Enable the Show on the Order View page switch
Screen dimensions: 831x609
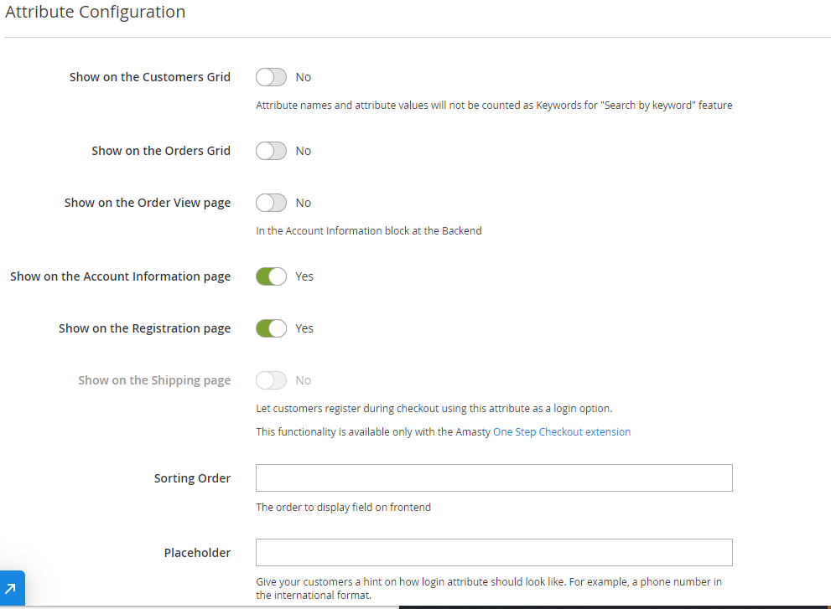[271, 203]
